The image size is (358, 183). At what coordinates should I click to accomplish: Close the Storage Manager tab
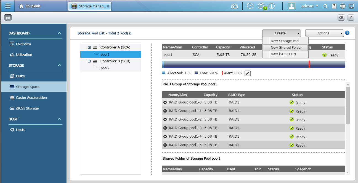tap(108, 6)
